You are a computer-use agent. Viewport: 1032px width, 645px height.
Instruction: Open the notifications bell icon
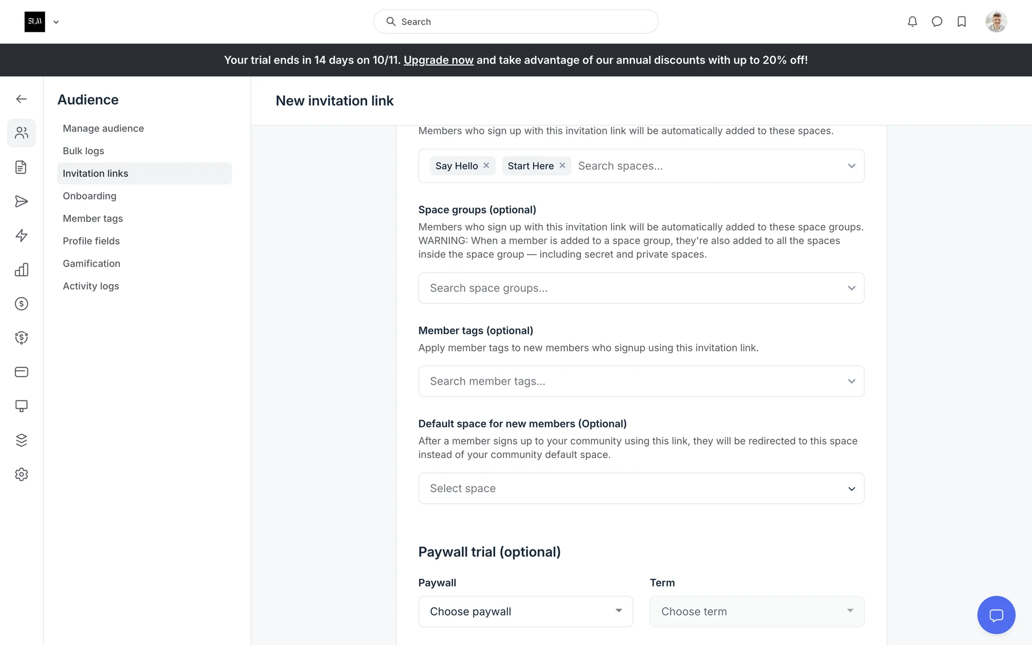(x=912, y=21)
